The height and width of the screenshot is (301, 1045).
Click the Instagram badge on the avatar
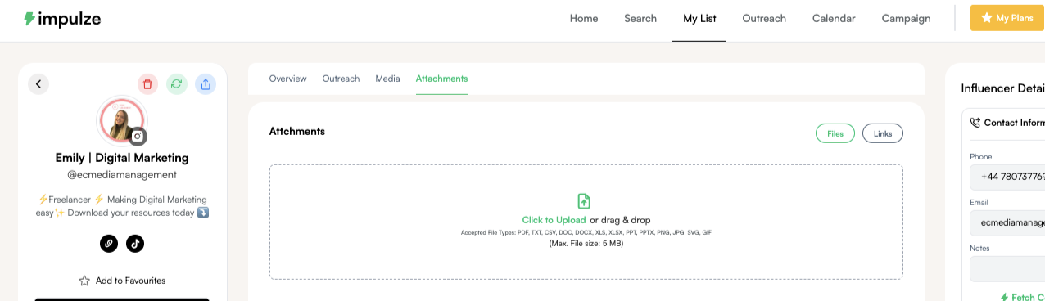click(138, 137)
